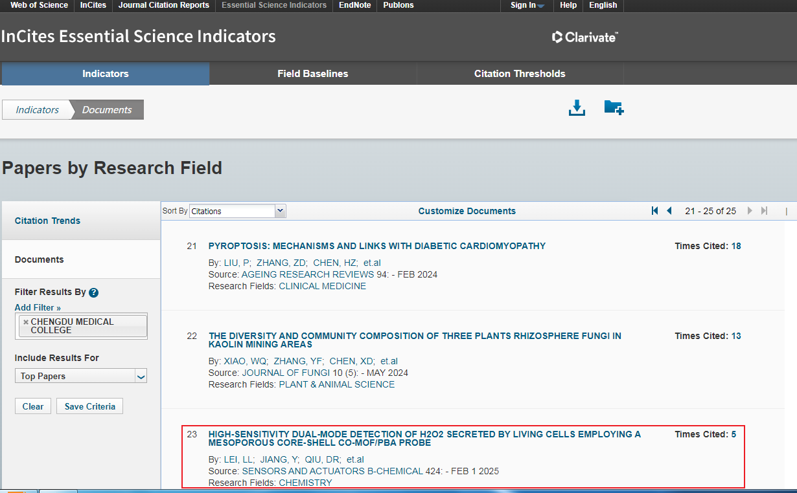Screen dimensions: 797x493
Task: Click author ZHANG, YF
Action: [298, 361]
